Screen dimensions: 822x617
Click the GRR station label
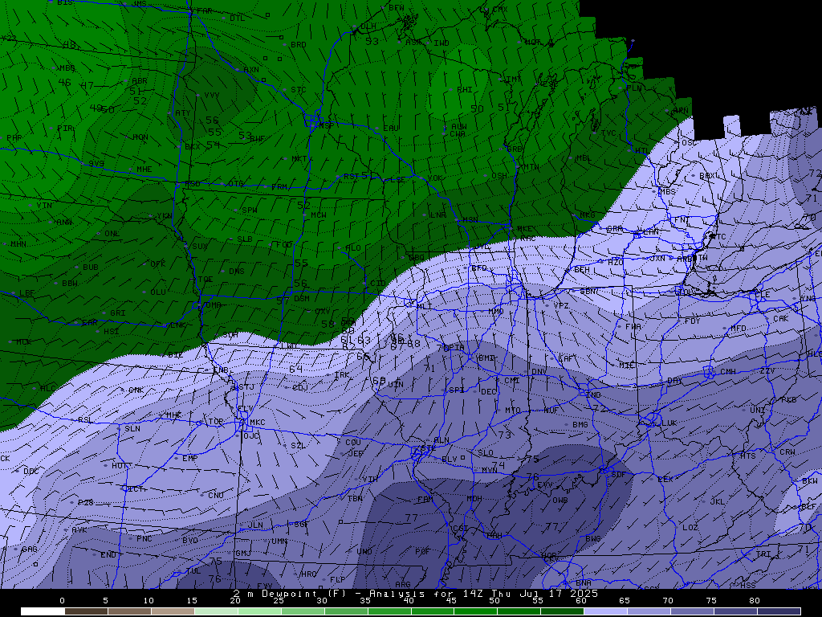[x=614, y=230]
